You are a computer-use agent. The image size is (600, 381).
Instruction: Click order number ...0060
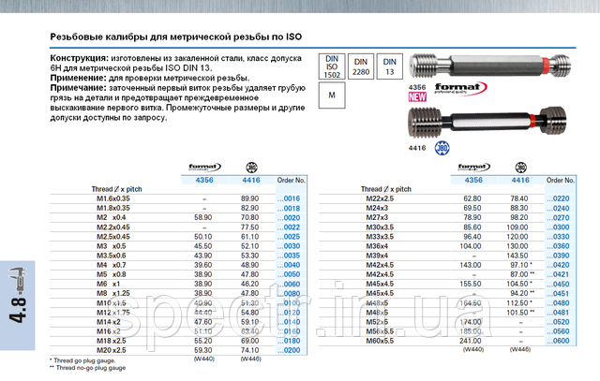coord(289,284)
